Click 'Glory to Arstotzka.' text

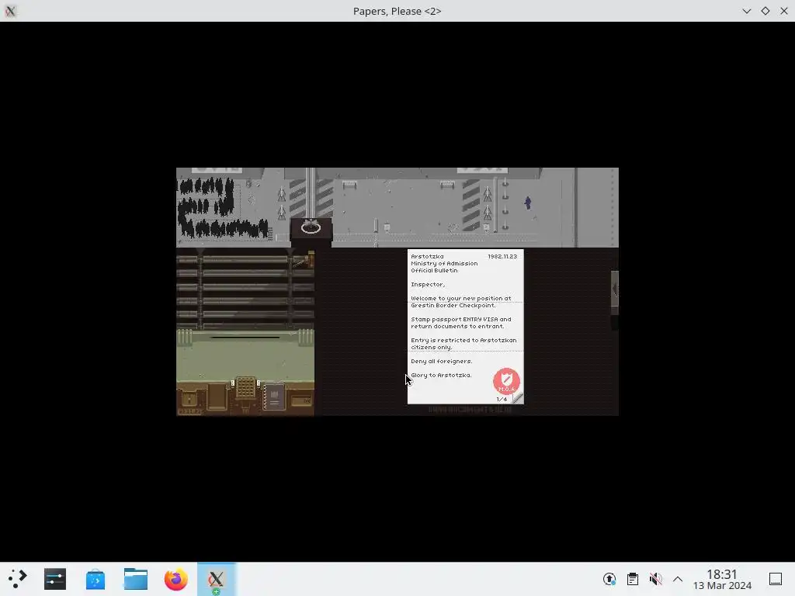click(441, 376)
